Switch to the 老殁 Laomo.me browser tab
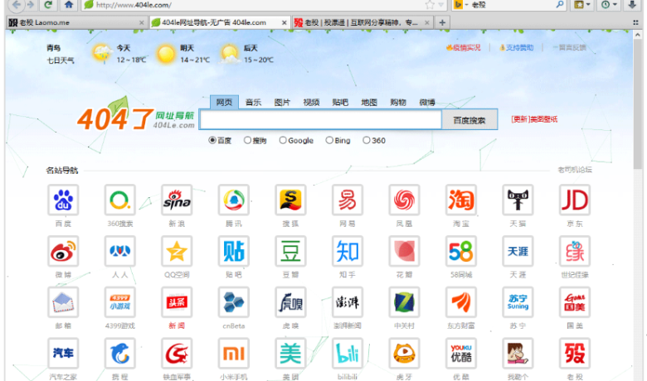Screen dimensions: 647x381 [x=77, y=22]
